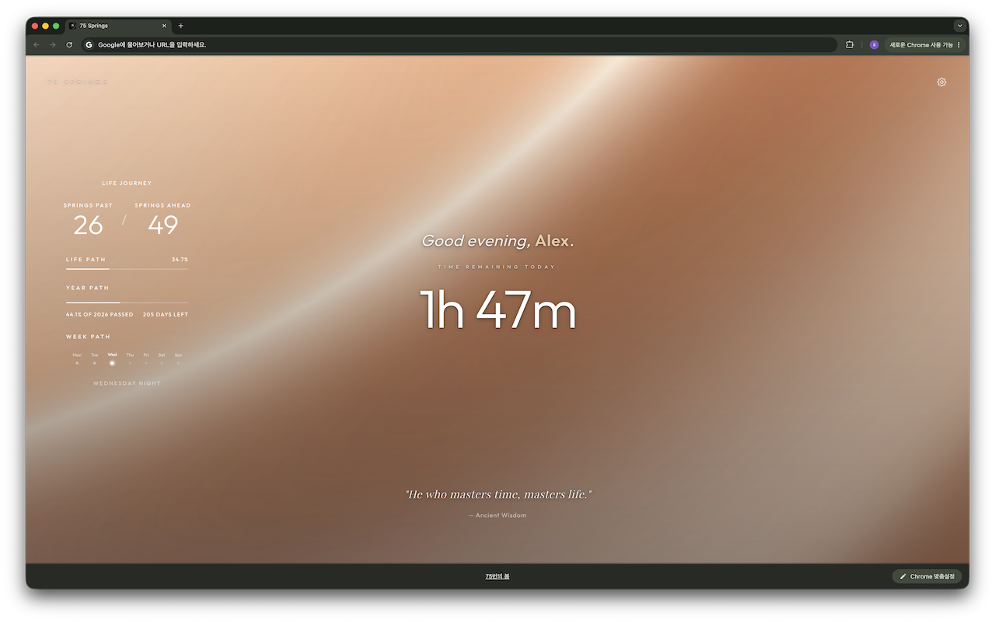Close the 75 Springs tab

point(165,26)
